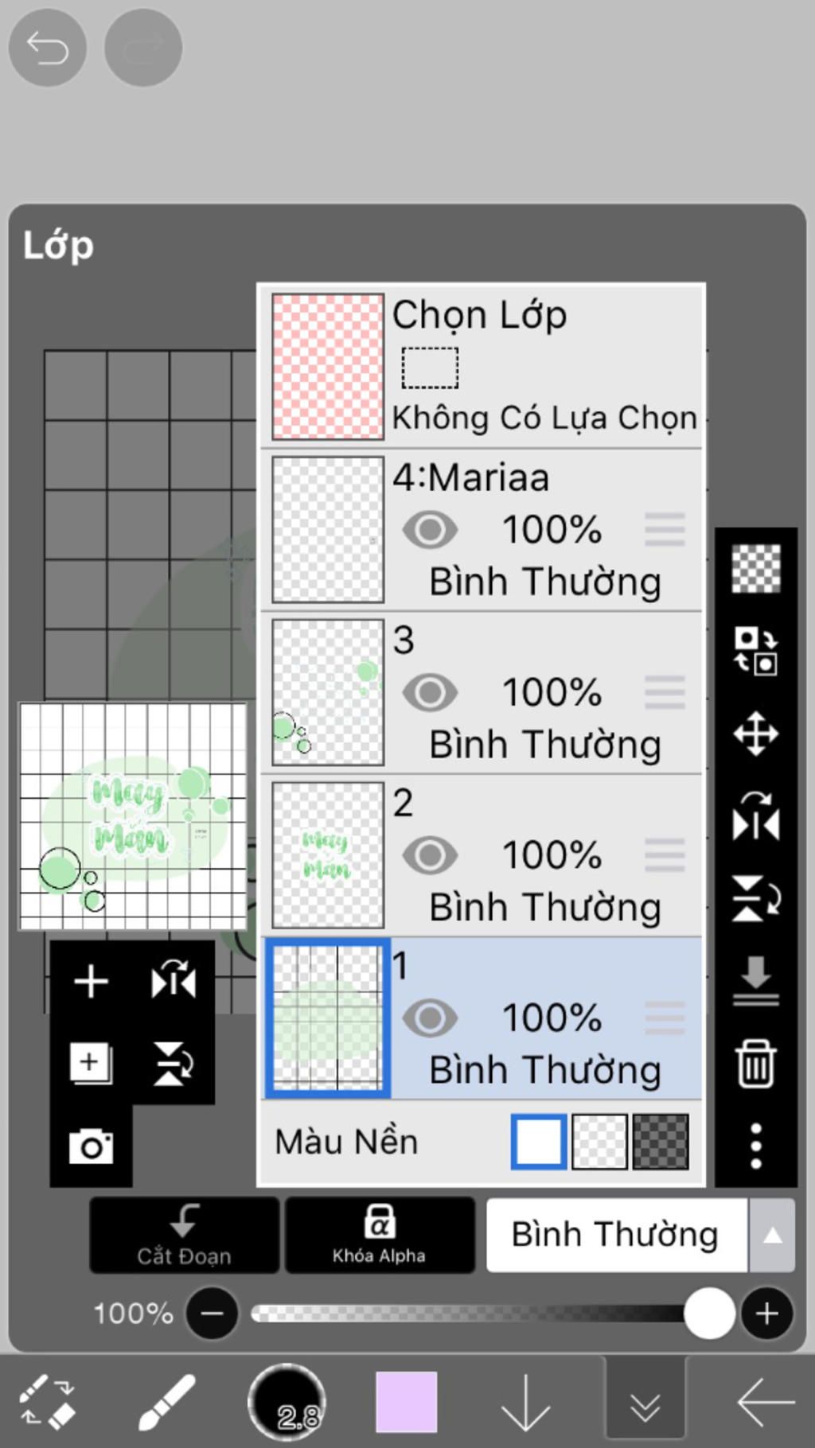Select the brush tool in bottom bar

(166, 1402)
